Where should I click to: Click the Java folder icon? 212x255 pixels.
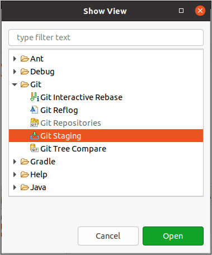pos(25,187)
